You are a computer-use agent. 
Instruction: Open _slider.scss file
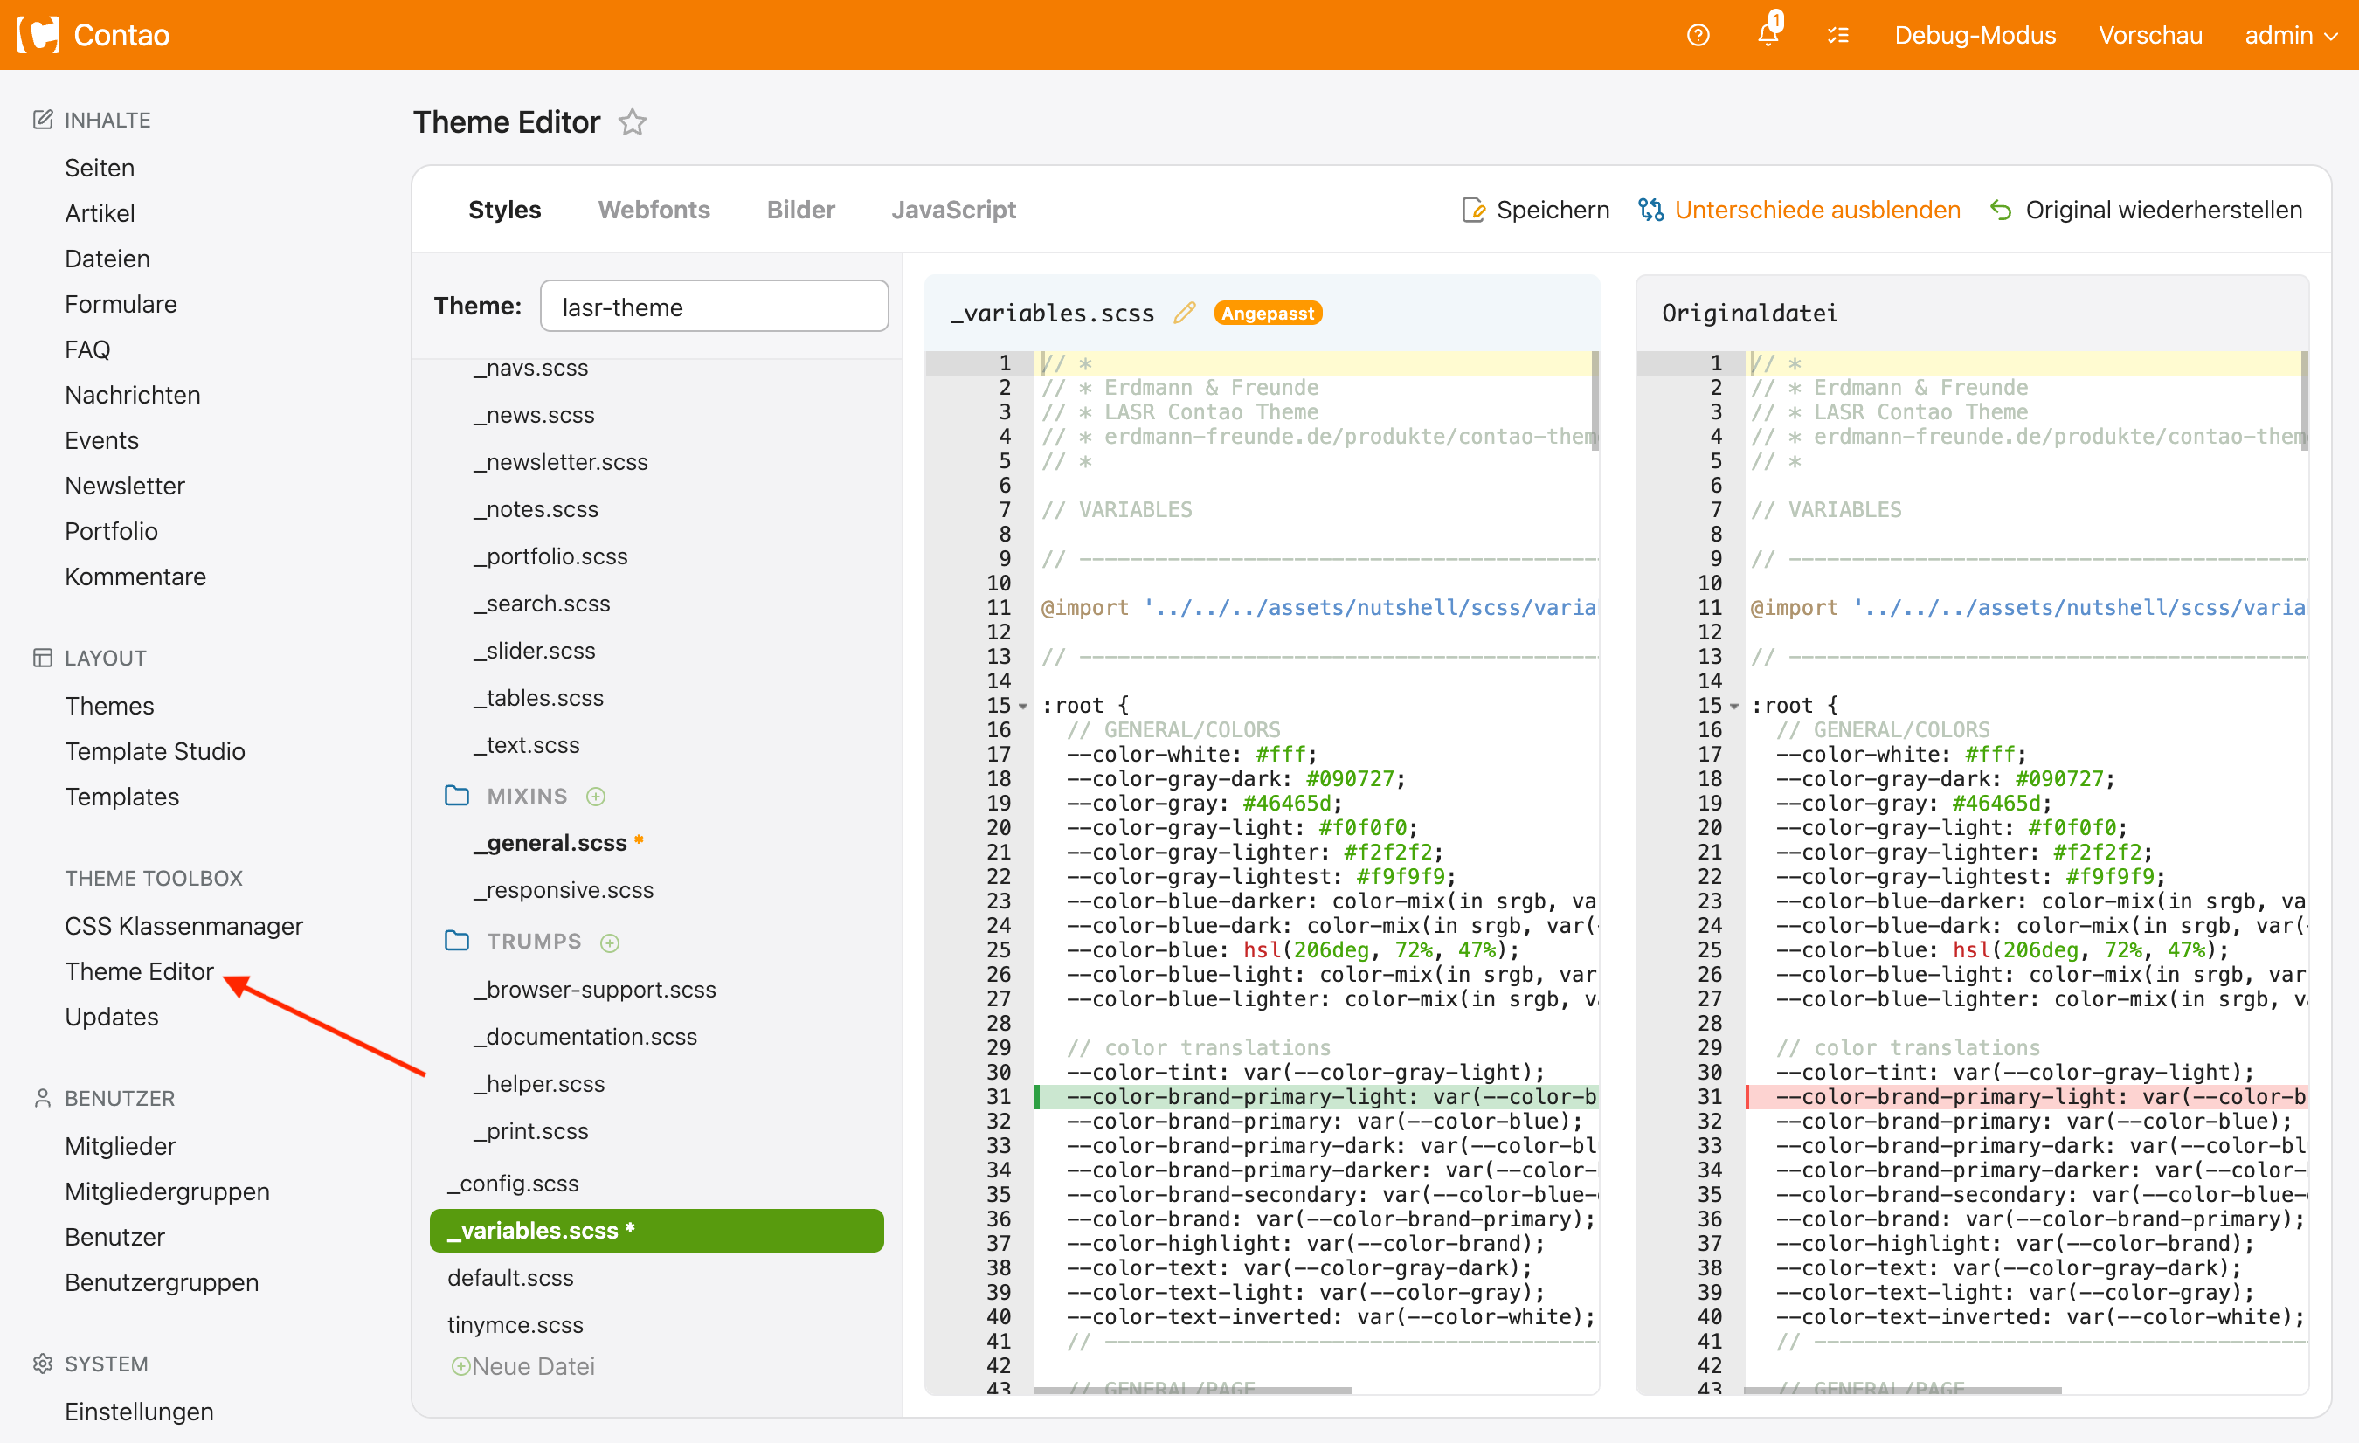534,651
